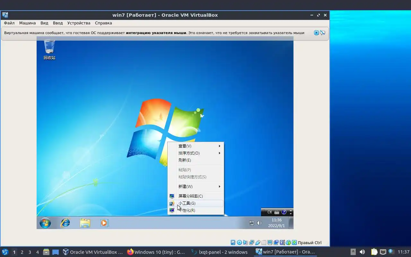Click the host clipboard tray icon
This screenshot has height=257, width=411.
coord(374,252)
